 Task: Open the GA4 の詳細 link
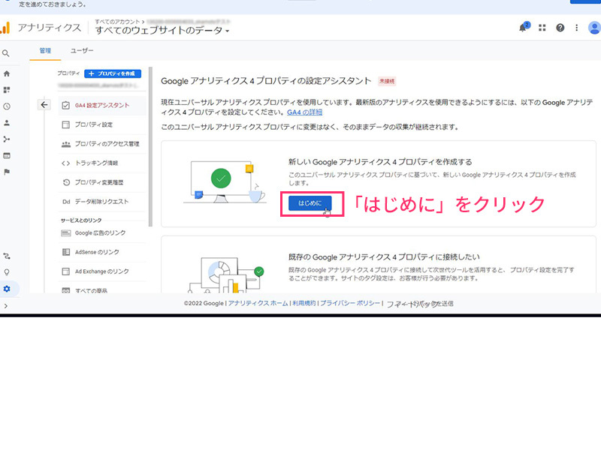click(304, 112)
